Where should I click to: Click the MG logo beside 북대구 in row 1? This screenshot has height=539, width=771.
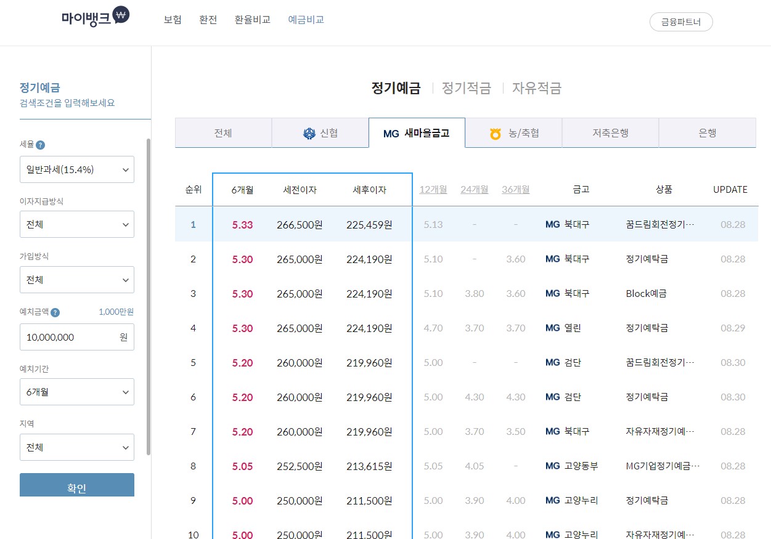click(x=552, y=224)
